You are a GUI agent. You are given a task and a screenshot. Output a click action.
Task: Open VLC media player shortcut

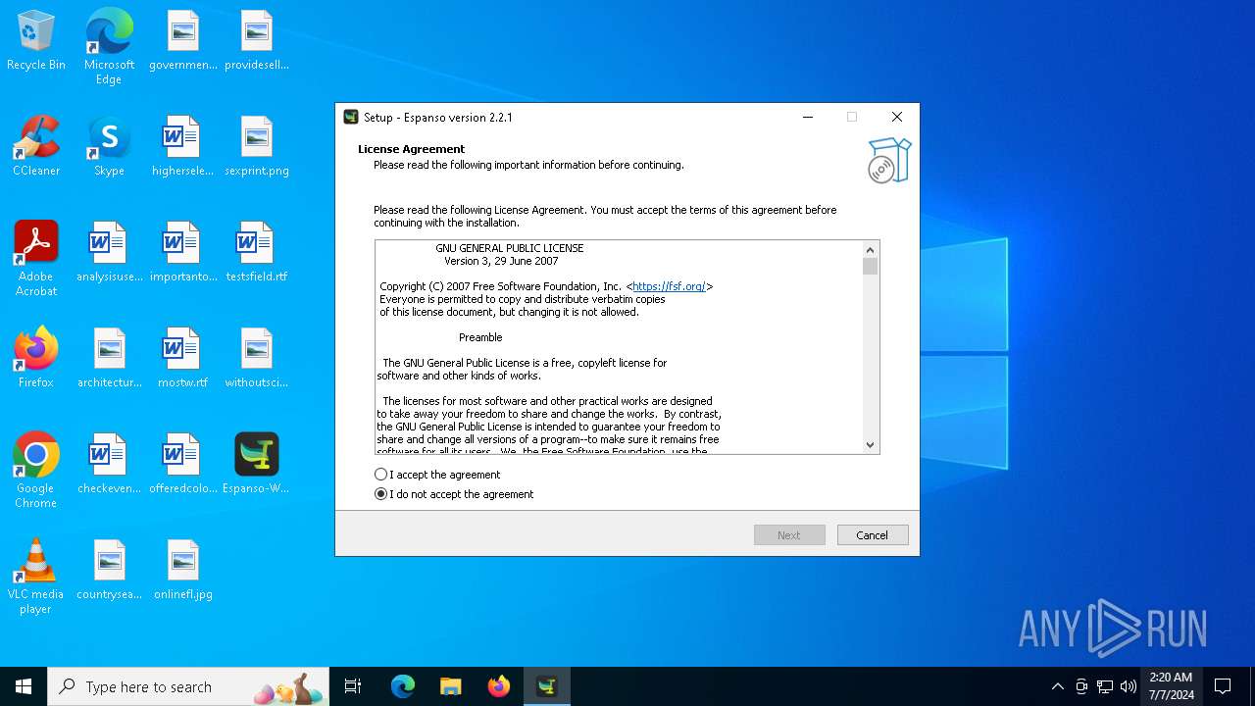pos(36,577)
